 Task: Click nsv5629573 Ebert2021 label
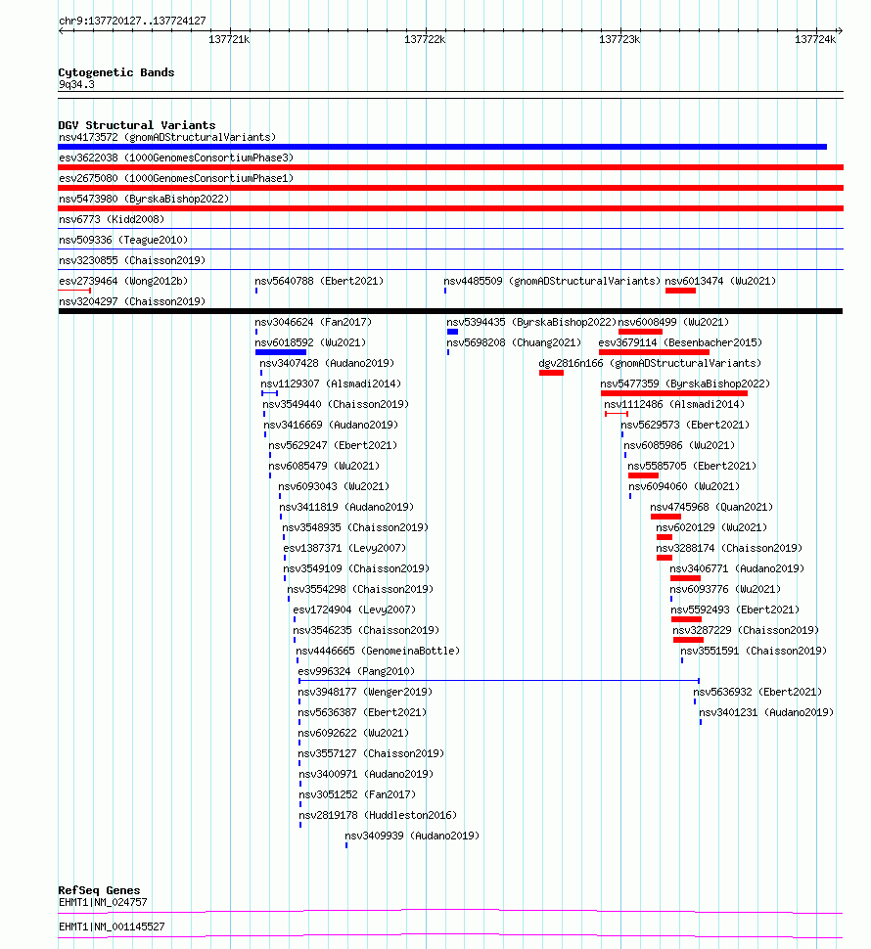coord(685,426)
